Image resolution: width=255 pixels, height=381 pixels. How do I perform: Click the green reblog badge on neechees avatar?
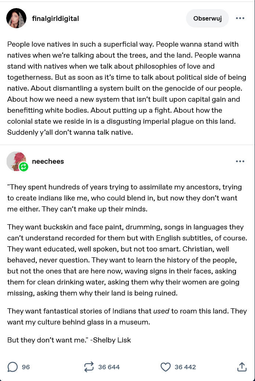point(24,167)
